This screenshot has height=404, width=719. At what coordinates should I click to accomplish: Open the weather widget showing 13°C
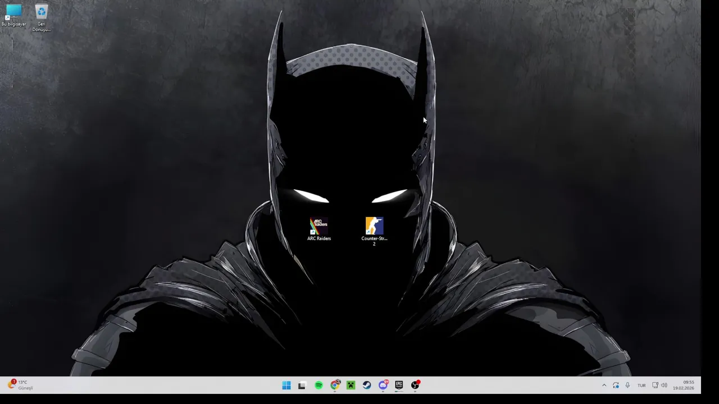20,385
